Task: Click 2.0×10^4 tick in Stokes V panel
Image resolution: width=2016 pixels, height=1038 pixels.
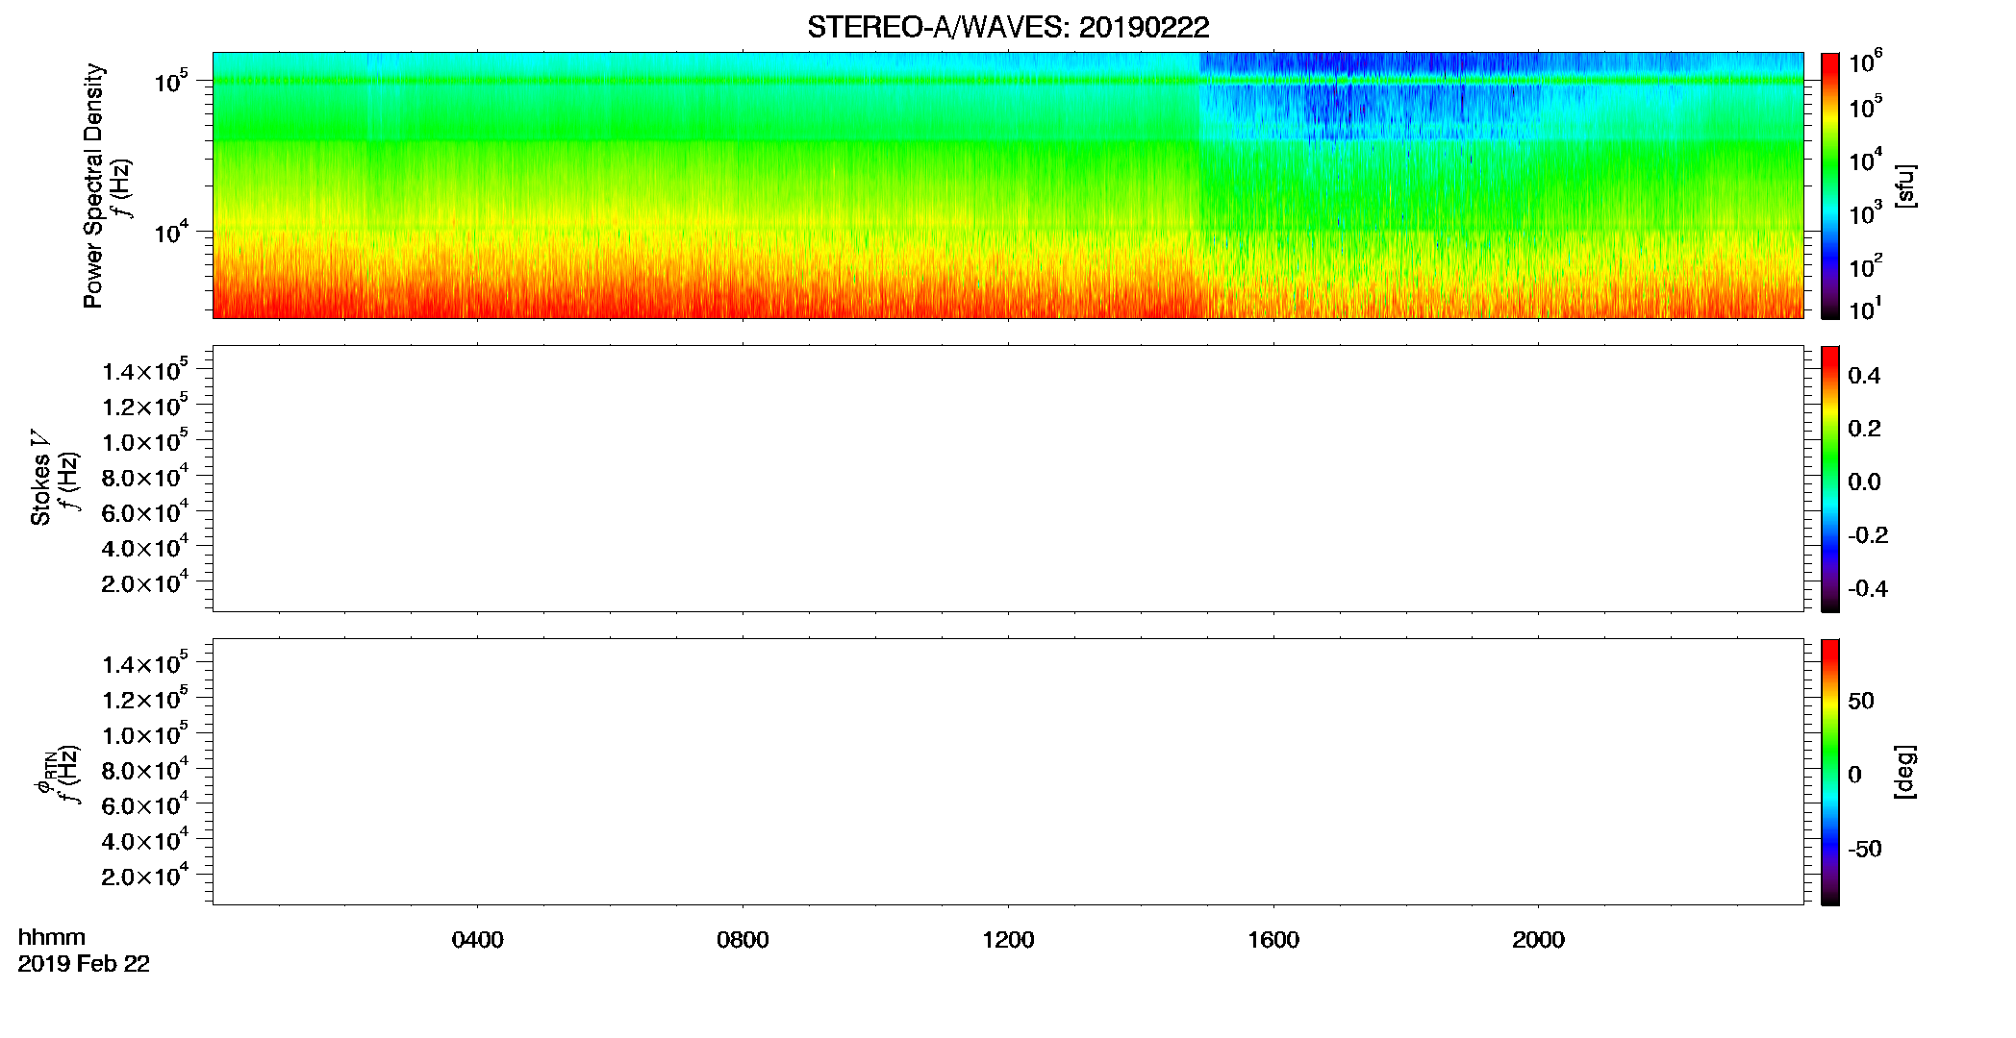Action: 145,581
